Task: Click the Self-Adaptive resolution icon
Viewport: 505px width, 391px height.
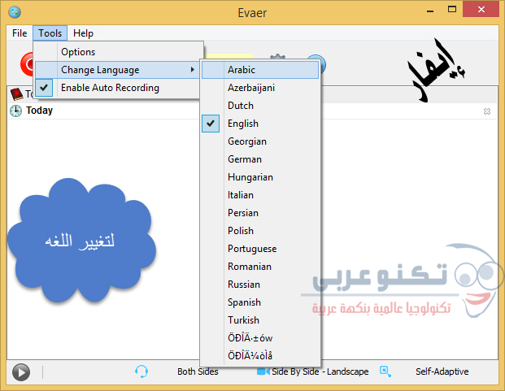Action: pos(385,371)
